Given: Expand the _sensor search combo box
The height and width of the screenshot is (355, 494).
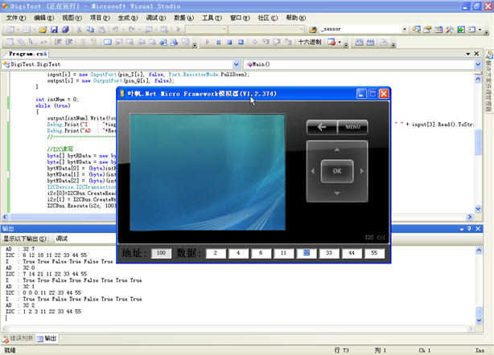Looking at the screenshot, I should (405, 30).
